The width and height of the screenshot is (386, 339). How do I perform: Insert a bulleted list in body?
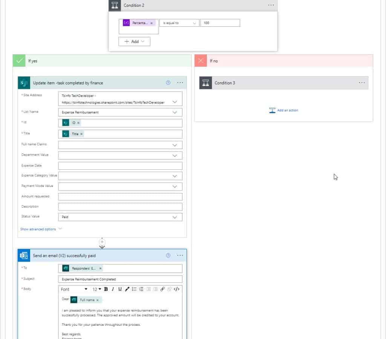134,289
